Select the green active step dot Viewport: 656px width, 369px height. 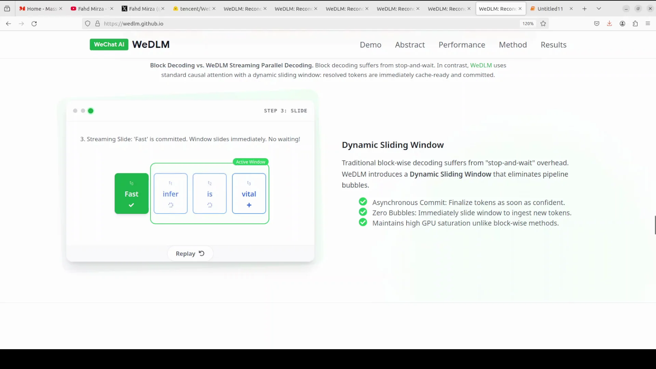click(91, 111)
